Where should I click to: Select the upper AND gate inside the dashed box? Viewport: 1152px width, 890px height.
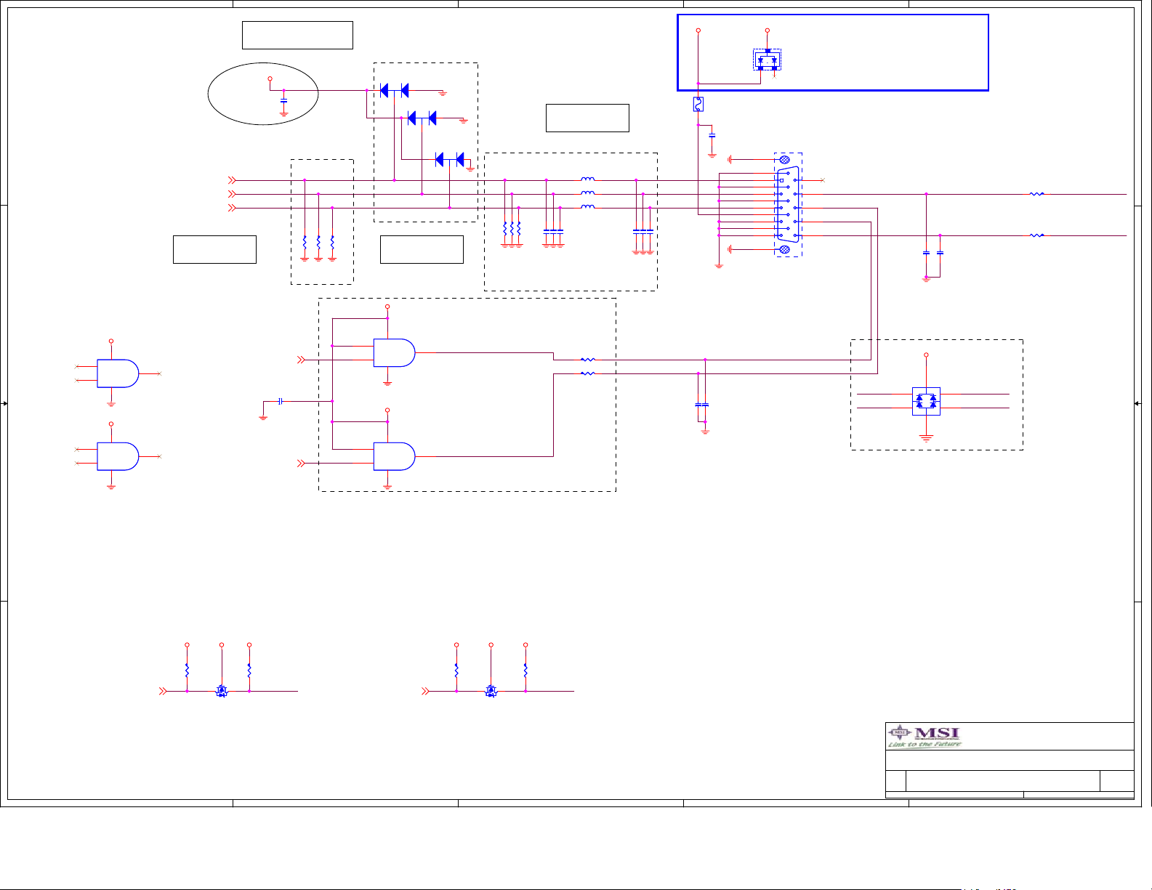tap(394, 352)
